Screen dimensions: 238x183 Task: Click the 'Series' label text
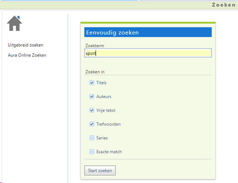[x=102, y=138]
